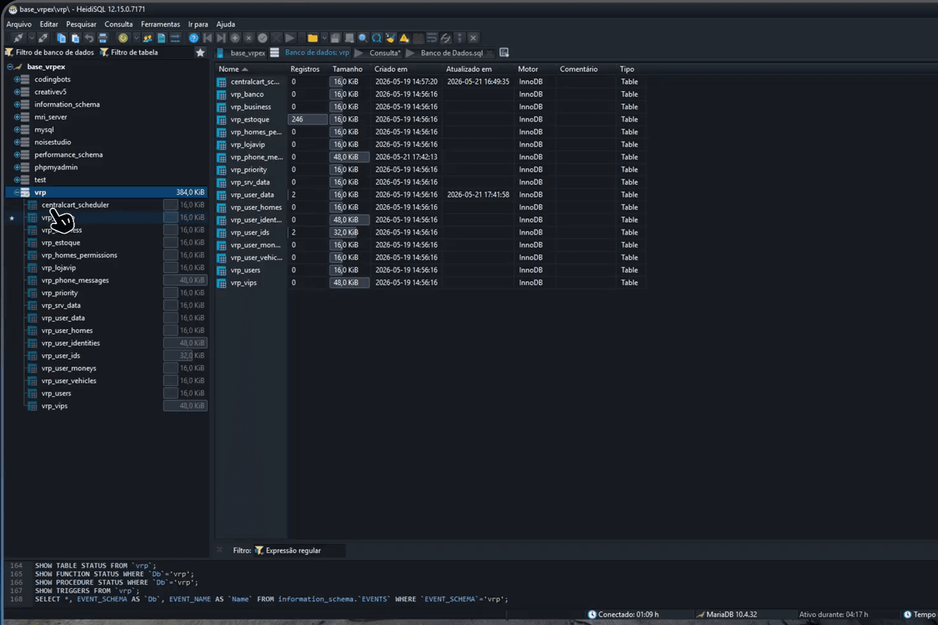
Task: Open the Ferramentas menu
Action: pos(160,24)
